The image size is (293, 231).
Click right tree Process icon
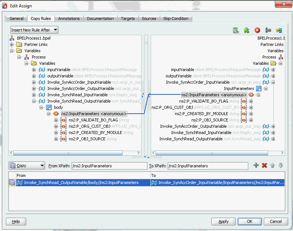coord(281,57)
